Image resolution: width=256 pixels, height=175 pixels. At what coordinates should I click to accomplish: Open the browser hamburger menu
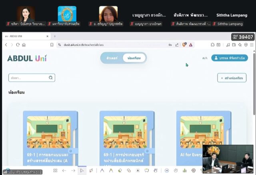click(252, 45)
